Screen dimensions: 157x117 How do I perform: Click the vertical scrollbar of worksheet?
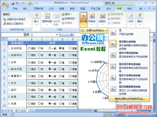154,63
